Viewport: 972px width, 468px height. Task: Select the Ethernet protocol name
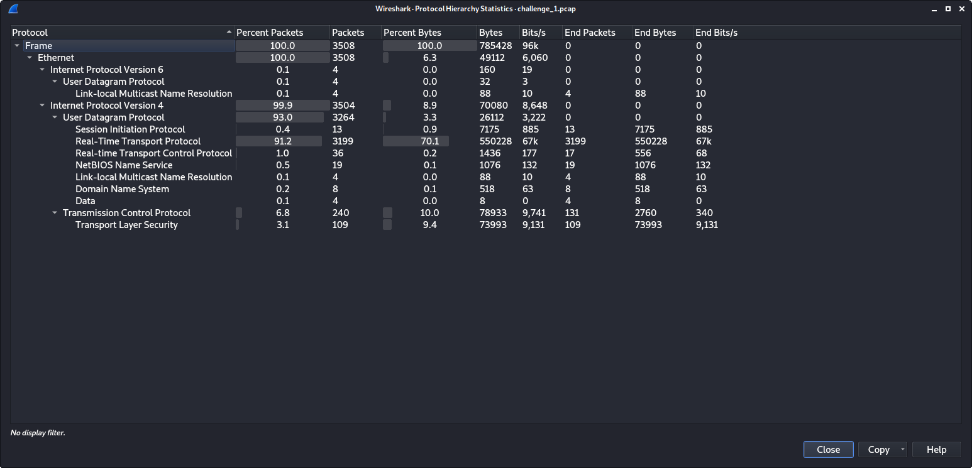coord(56,58)
